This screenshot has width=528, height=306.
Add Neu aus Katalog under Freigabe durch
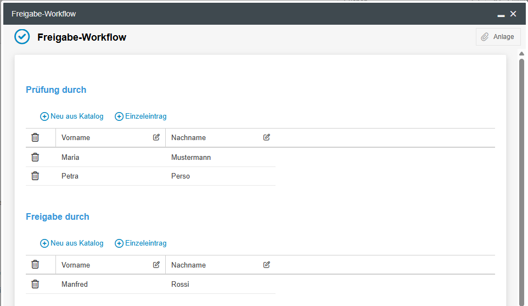[72, 243]
